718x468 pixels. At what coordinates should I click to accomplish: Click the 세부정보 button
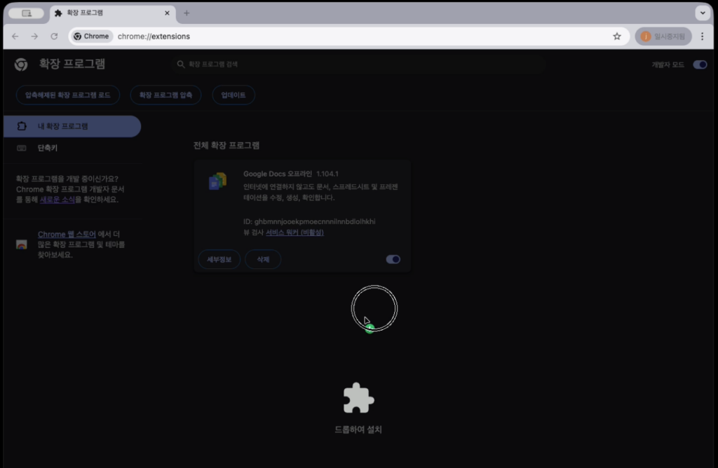click(x=219, y=259)
